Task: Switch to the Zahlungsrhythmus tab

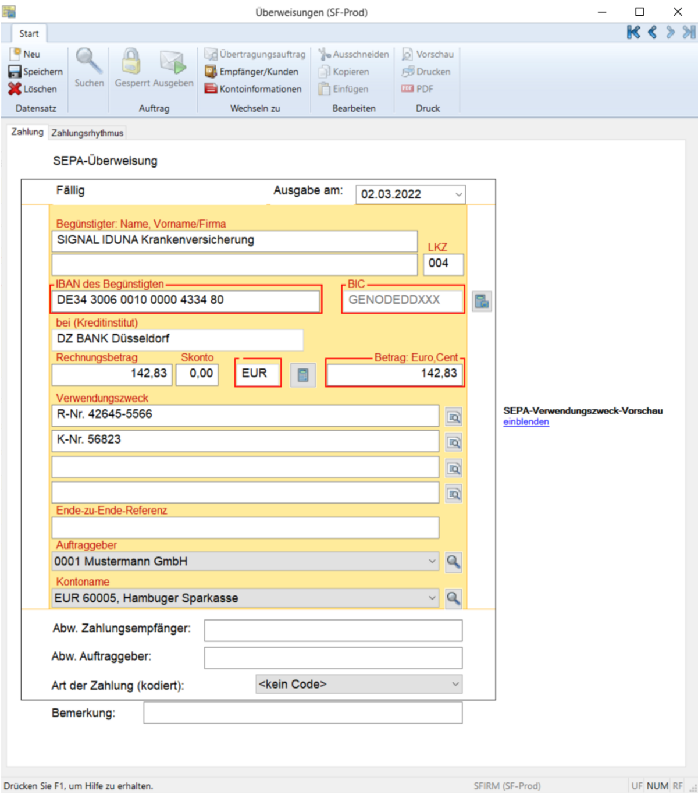Action: 87,133
